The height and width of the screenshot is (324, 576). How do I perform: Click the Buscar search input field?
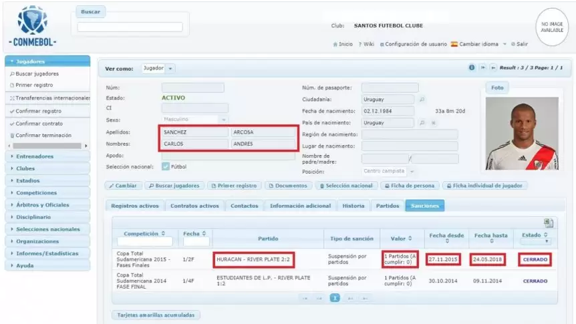click(x=130, y=27)
